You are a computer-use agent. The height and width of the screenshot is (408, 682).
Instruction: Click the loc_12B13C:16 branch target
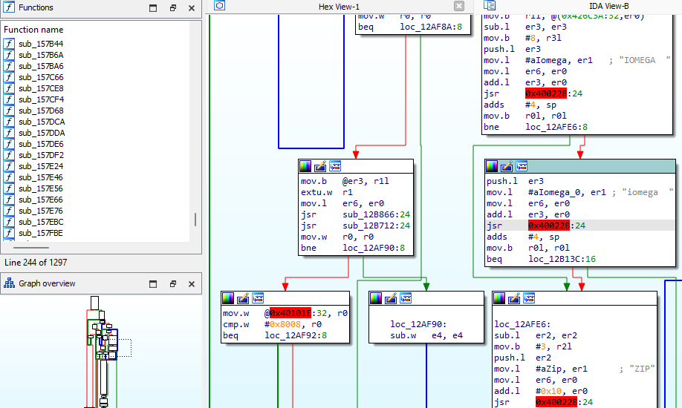tap(562, 259)
